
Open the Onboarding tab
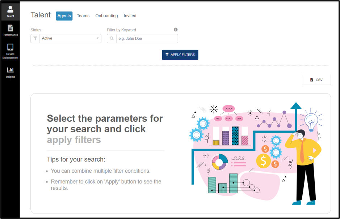click(x=106, y=16)
